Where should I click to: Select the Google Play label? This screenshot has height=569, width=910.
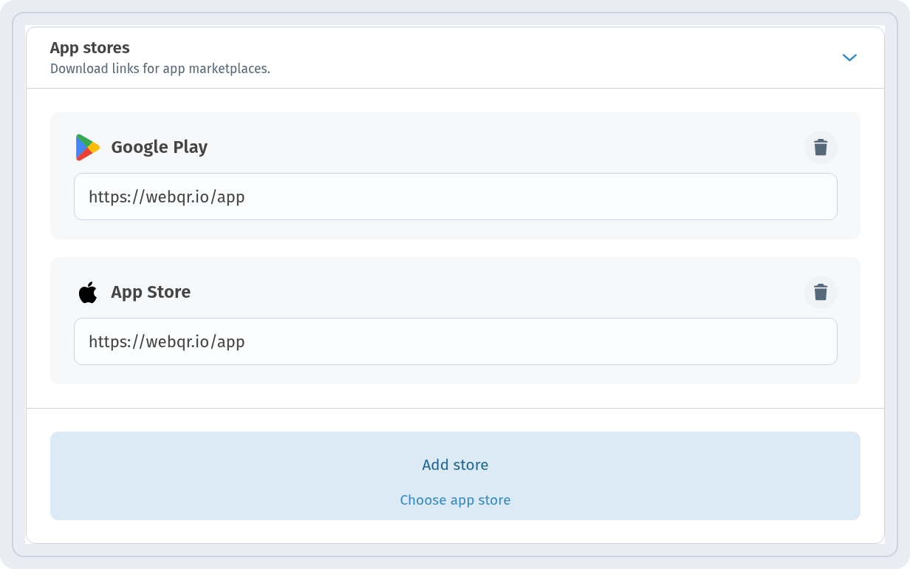159,147
